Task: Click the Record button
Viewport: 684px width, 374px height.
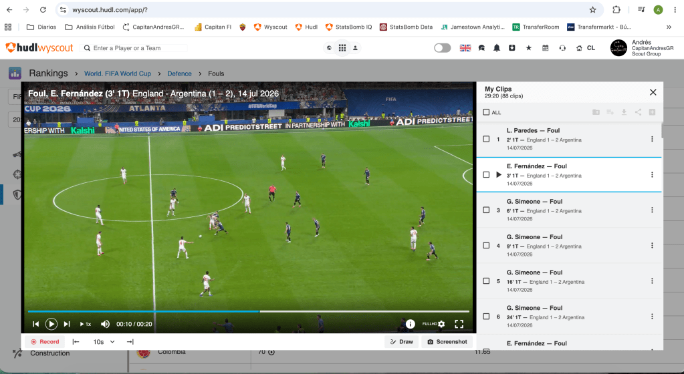Action: [x=45, y=342]
